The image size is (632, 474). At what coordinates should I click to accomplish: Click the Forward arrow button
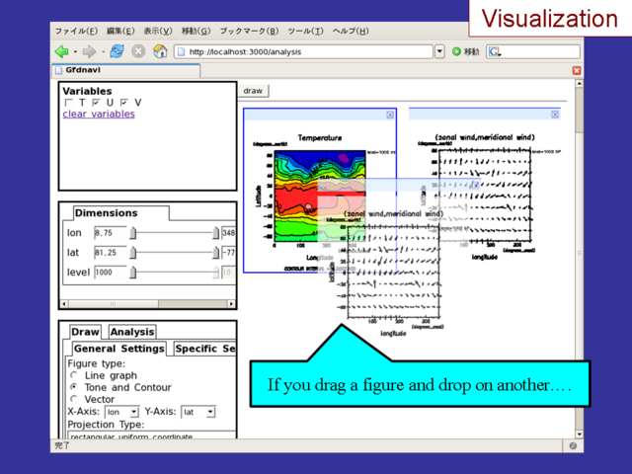(89, 51)
